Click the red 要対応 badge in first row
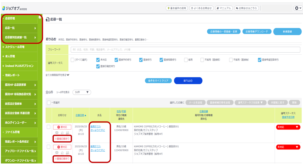This screenshot has height=164, width=303. click(62, 127)
